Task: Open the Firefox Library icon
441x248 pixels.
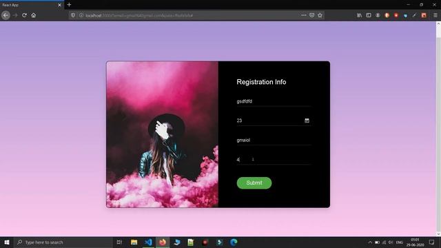Action: (x=360, y=15)
